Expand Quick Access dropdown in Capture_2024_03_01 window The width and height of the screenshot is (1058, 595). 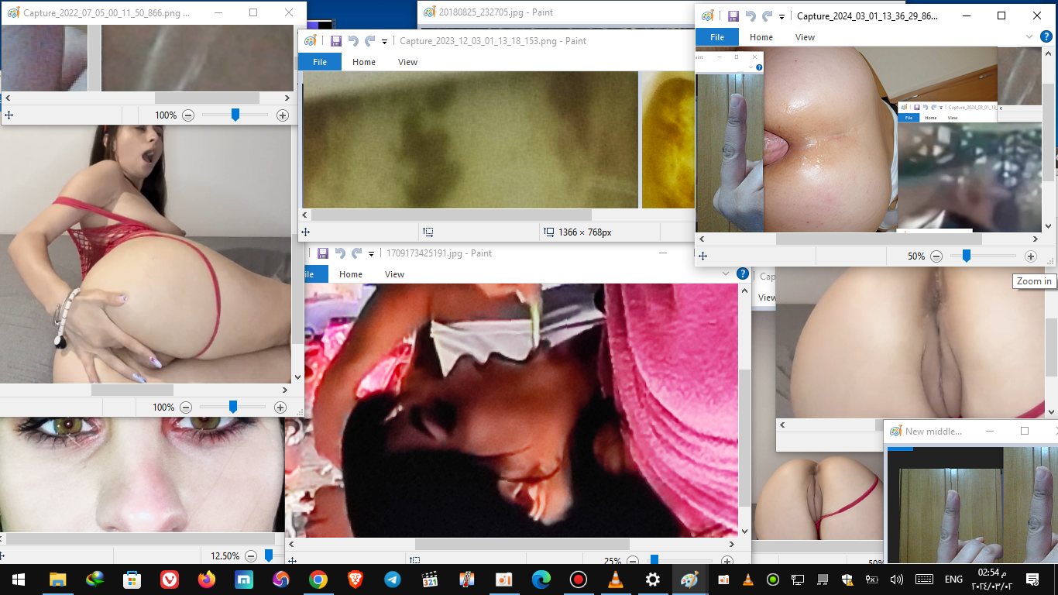(781, 16)
